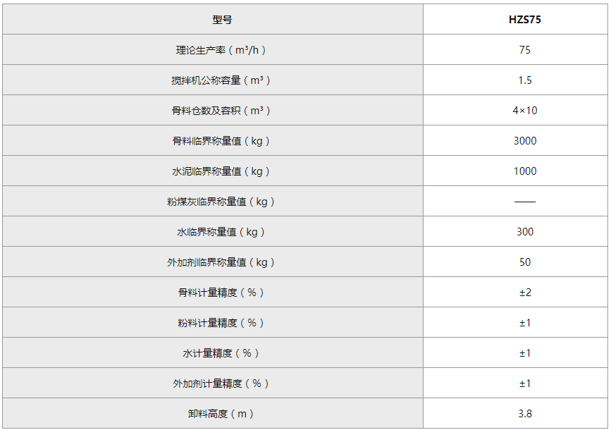Viewport: 611px width, 430px height.
Task: Click the value 50 for 外加剂临界称量值
Action: pyautogui.click(x=524, y=262)
